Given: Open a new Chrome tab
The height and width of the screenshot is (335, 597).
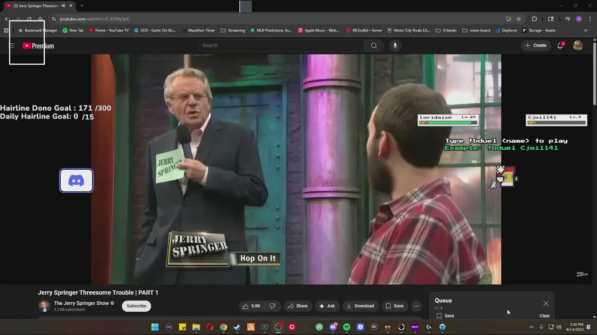Looking at the screenshot, I should (82, 6).
